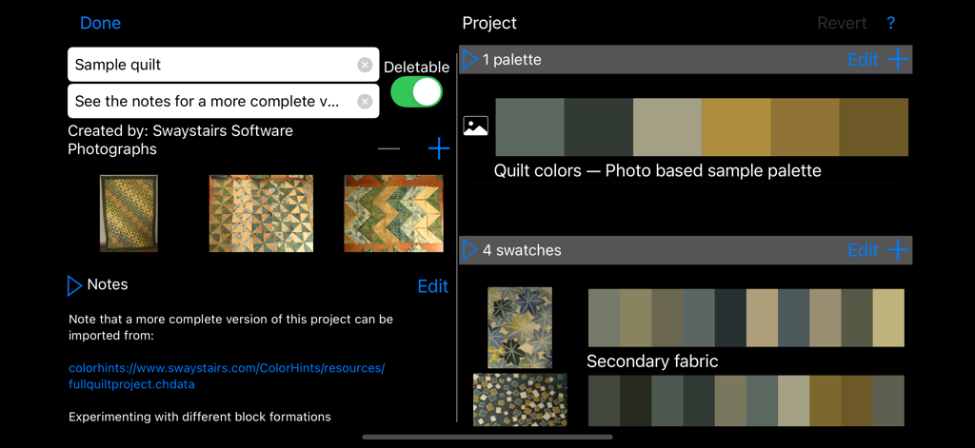This screenshot has height=448, width=975.
Task: Open the blue leaf fabric swatch image
Action: point(520,327)
